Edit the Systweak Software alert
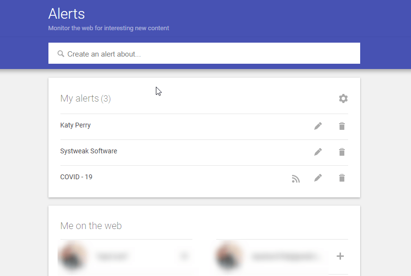The width and height of the screenshot is (411, 276). [318, 152]
